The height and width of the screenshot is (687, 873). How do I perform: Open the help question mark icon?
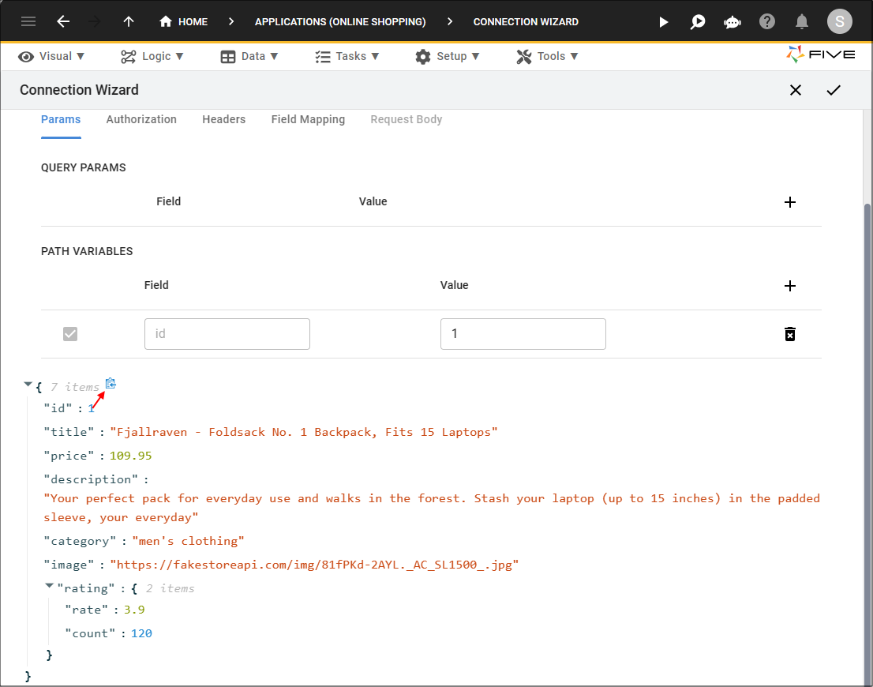(767, 22)
